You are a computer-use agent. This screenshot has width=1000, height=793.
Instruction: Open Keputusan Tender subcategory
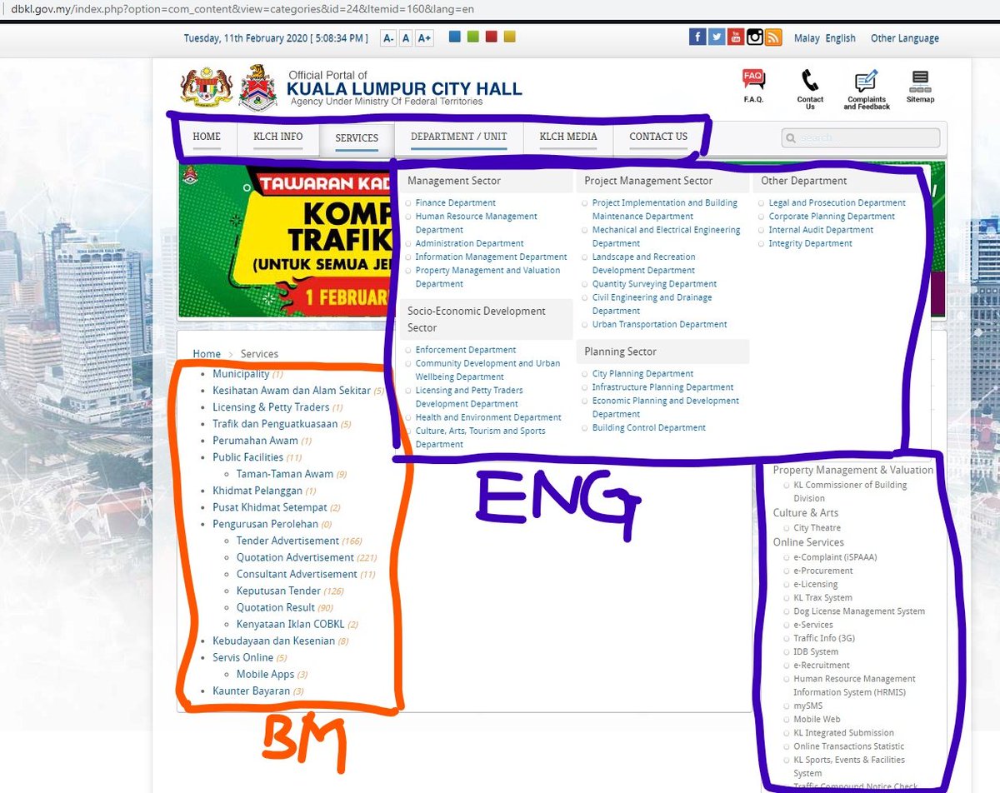pos(278,591)
